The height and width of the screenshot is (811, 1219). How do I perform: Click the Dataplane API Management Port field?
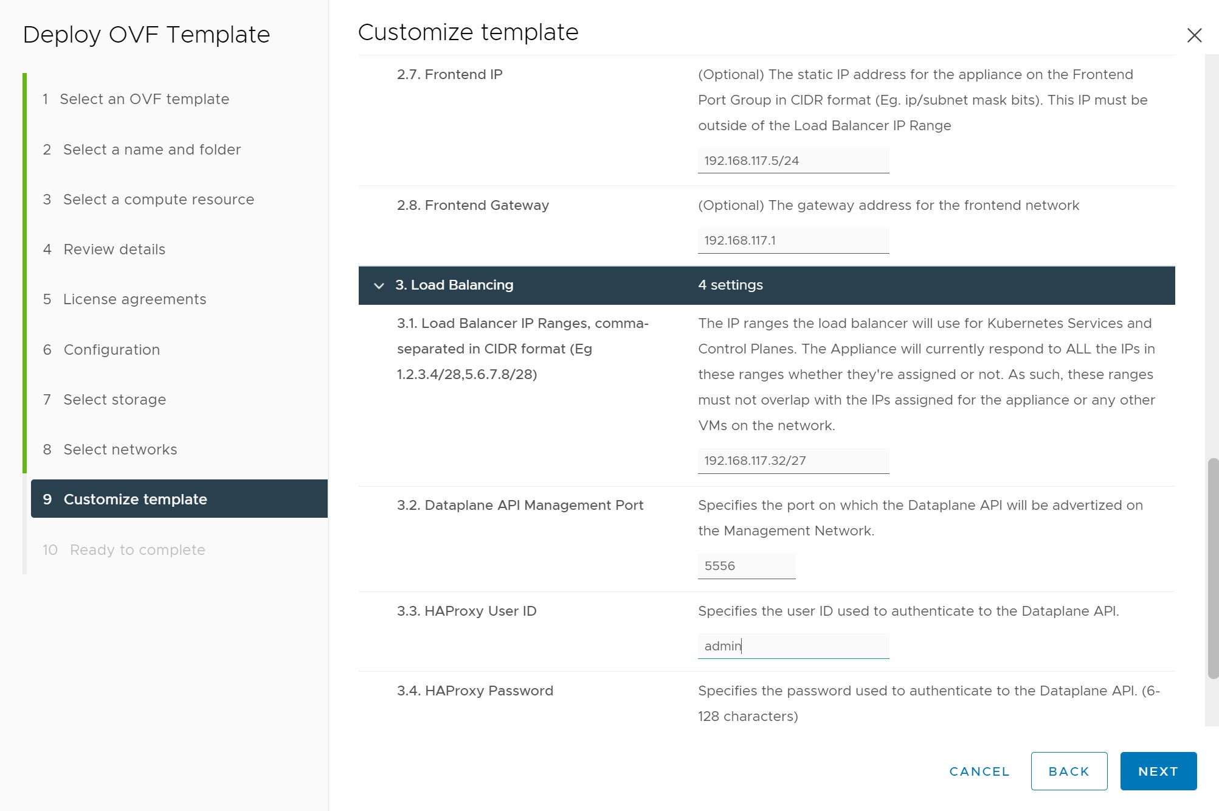coord(746,566)
